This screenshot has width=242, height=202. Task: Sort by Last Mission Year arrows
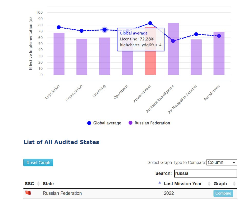[209, 184]
